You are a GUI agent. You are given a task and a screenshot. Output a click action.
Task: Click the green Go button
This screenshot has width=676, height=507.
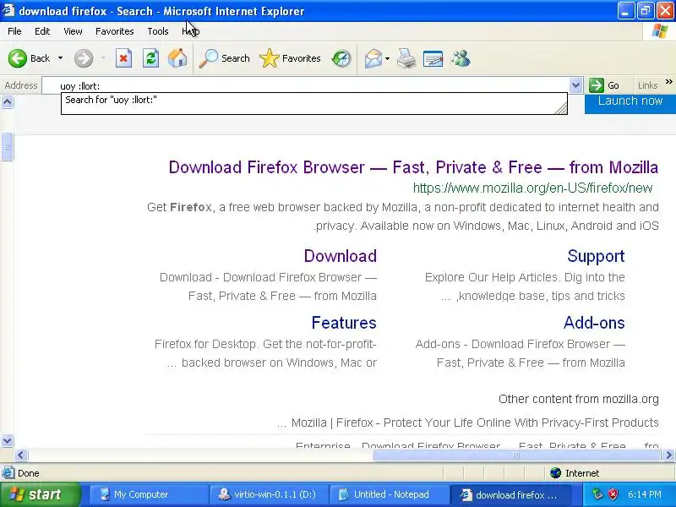click(x=605, y=85)
